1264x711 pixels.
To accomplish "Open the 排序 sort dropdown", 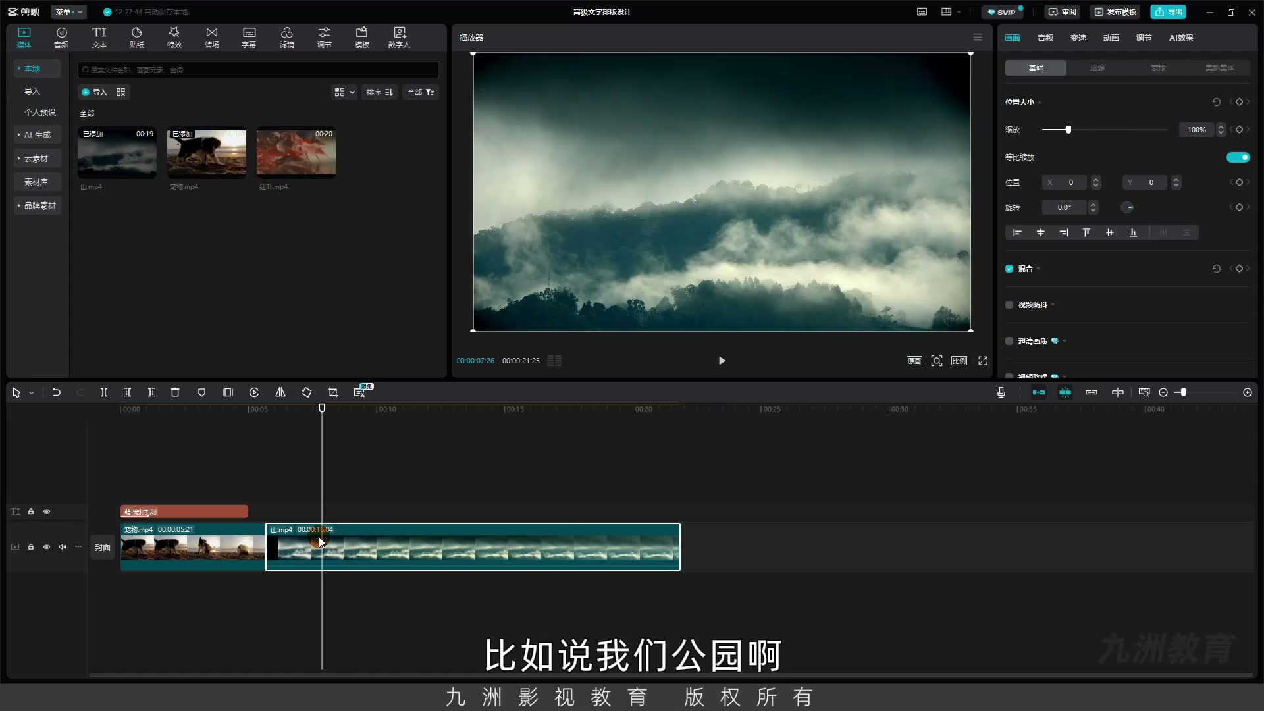I will pos(380,92).
